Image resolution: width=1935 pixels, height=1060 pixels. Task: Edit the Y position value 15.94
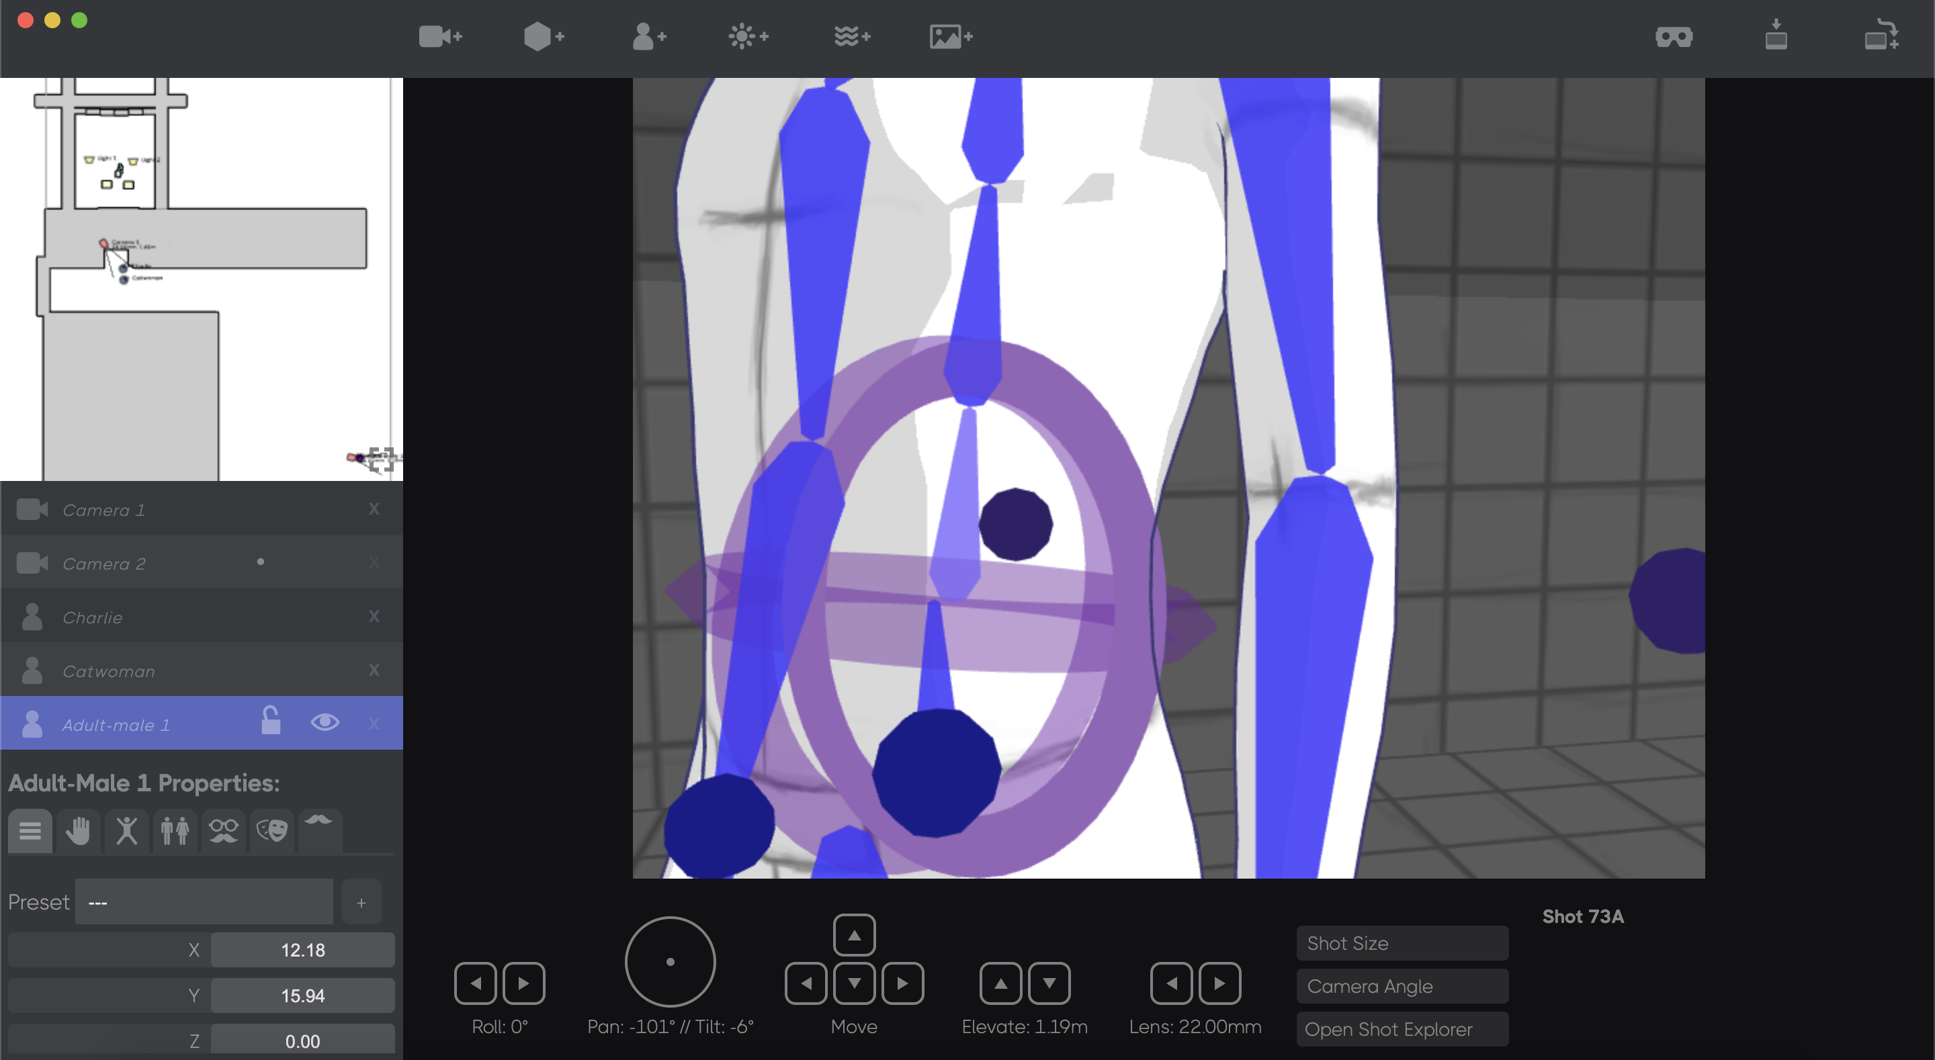click(303, 996)
